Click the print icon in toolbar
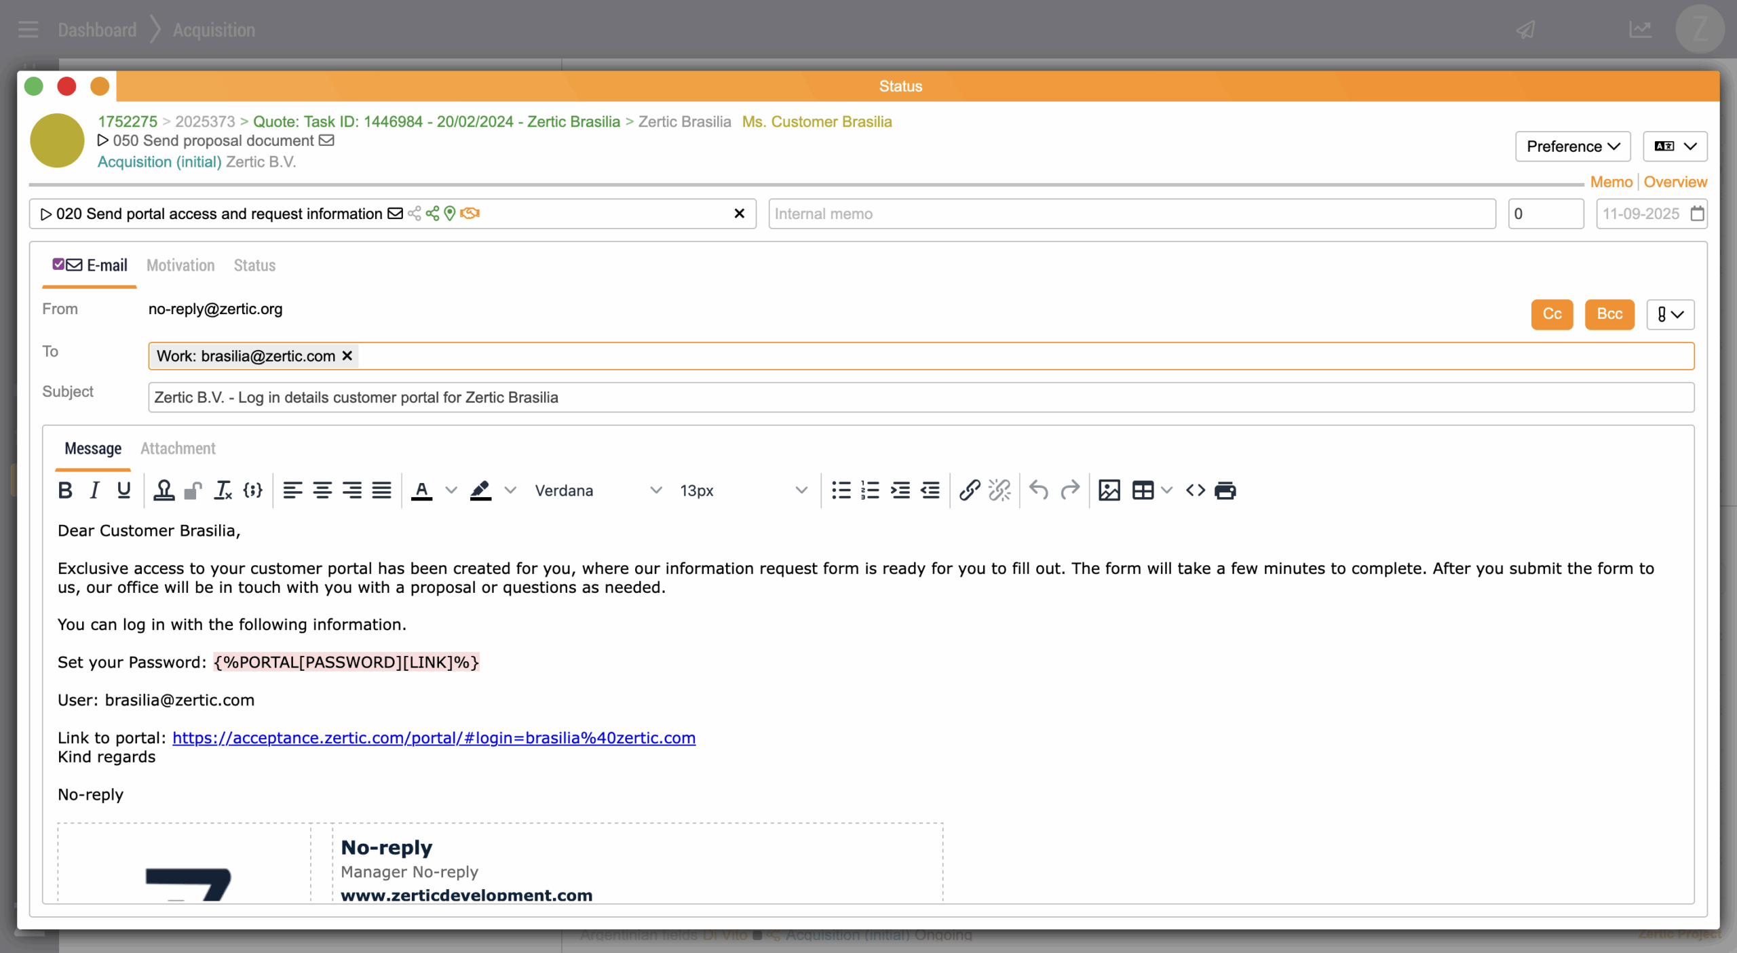The image size is (1737, 953). tap(1225, 490)
